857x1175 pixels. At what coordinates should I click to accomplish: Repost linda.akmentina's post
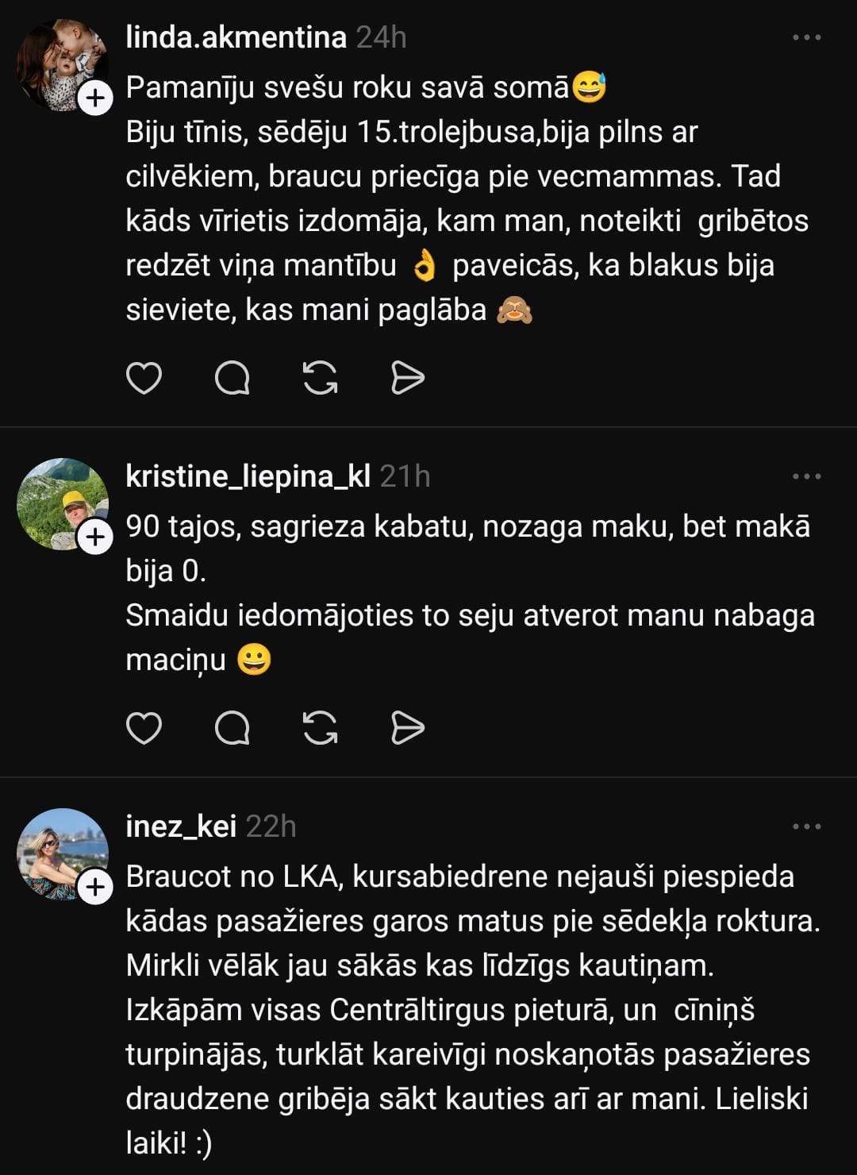click(321, 378)
